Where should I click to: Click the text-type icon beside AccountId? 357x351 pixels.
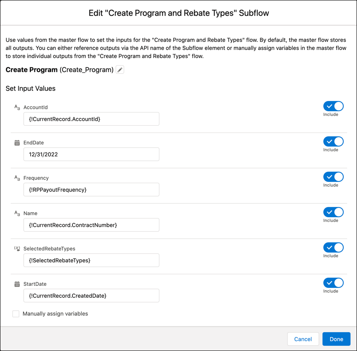click(x=16, y=107)
